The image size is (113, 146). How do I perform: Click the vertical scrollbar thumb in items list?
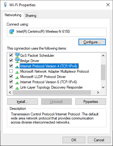[x=103, y=72]
